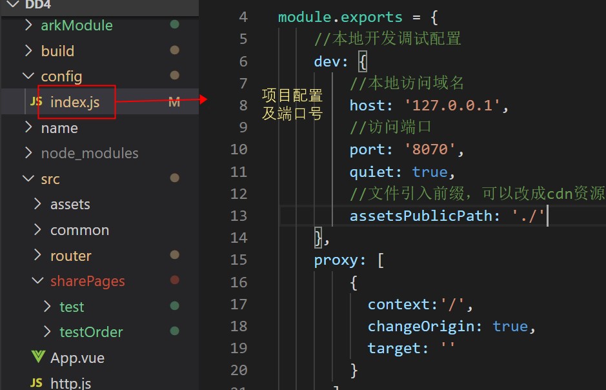This screenshot has height=390, width=606.
Task: Click build folder modified status dot
Action: click(x=175, y=50)
